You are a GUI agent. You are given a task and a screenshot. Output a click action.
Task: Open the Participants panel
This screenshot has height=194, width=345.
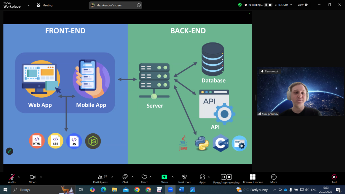(100, 177)
